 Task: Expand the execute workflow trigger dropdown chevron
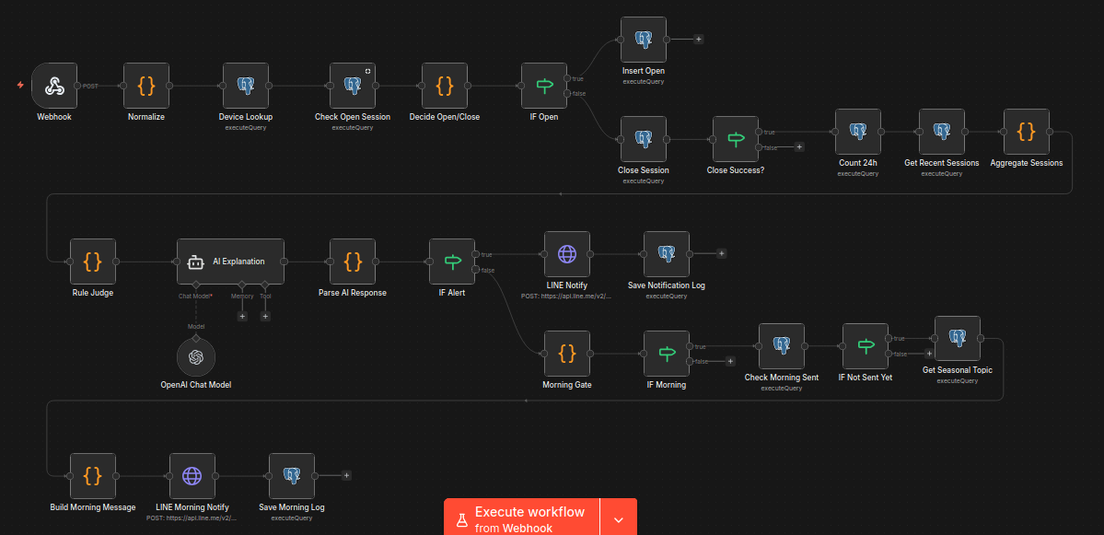619,519
